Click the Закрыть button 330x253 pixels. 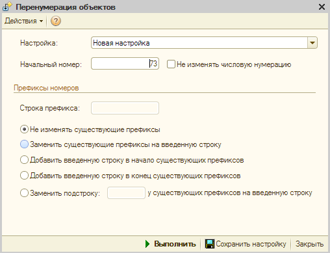click(x=309, y=244)
